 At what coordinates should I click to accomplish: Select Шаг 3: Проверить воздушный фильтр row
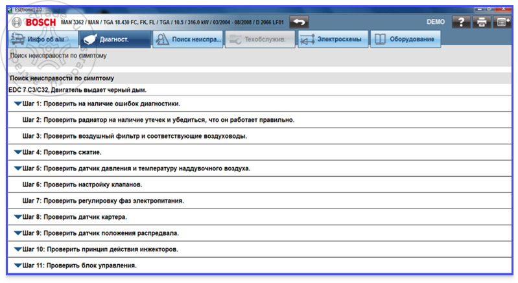coord(260,136)
